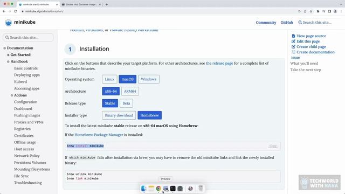Screen dimensions: 345x194
Task: Copy the brew install minikube command
Action: tap(273, 146)
